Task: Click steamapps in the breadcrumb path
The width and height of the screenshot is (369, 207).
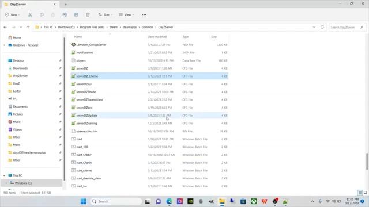Action: click(130, 27)
